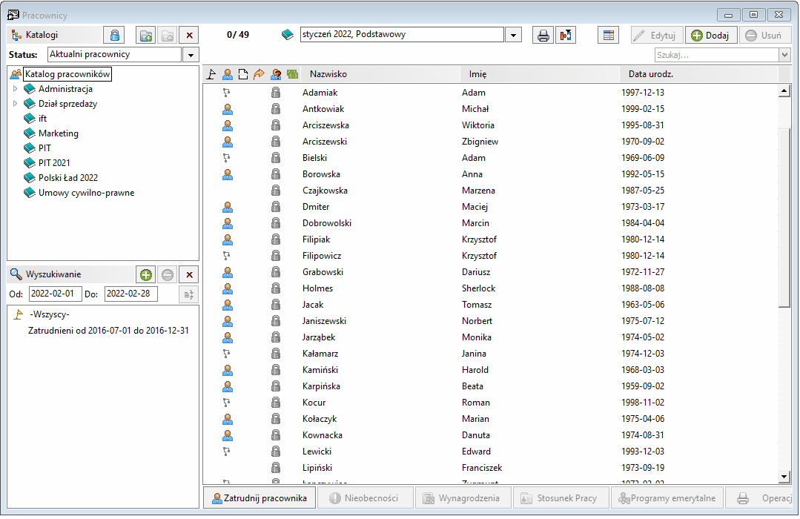Click the red X catalog delete icon
Image resolution: width=800 pixels, height=519 pixels.
[x=189, y=35]
